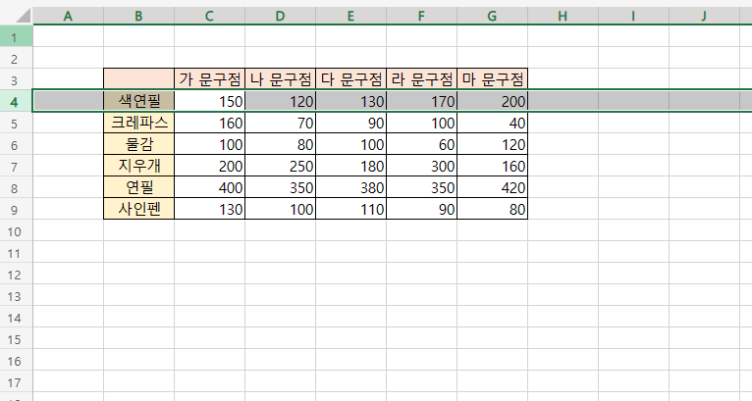The height and width of the screenshot is (401, 752).
Task: Select the 색연필 cell with value 200
Action: [492, 101]
